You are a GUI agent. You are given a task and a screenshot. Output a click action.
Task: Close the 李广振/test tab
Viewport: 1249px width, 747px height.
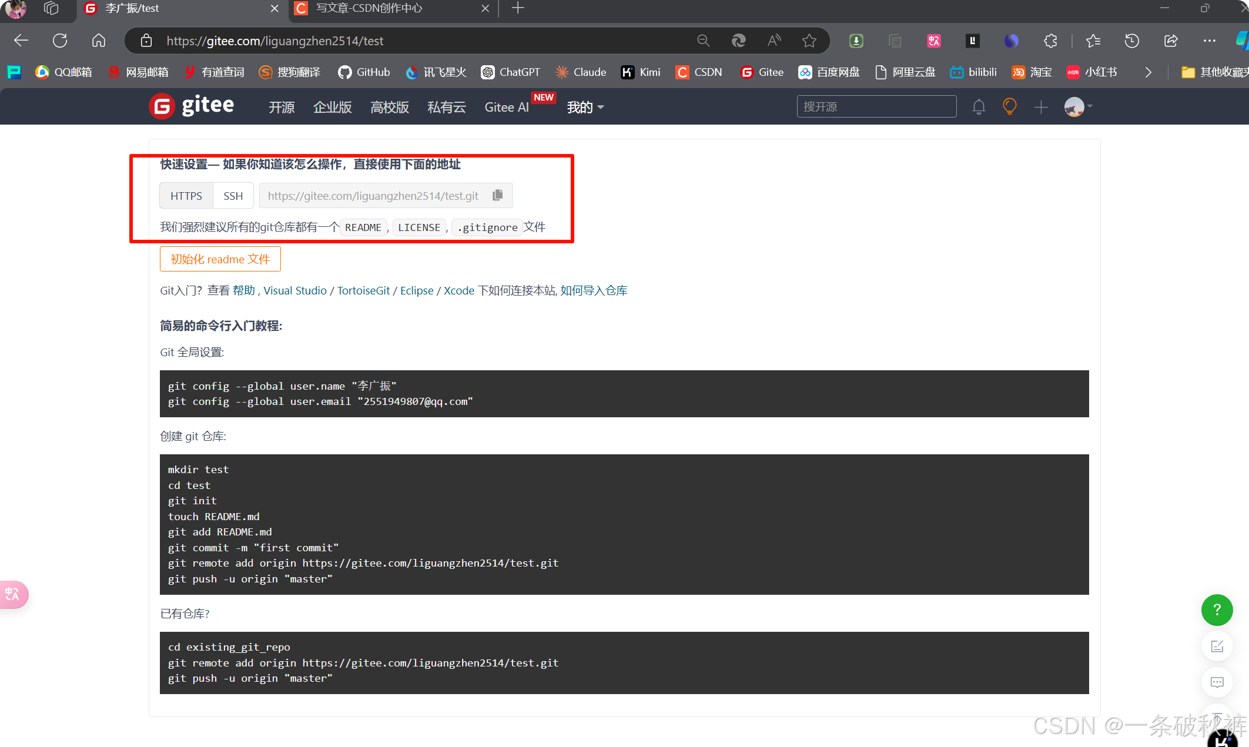pos(274,8)
